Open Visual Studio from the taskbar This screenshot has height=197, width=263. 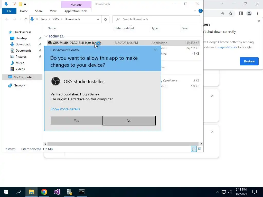(57, 192)
